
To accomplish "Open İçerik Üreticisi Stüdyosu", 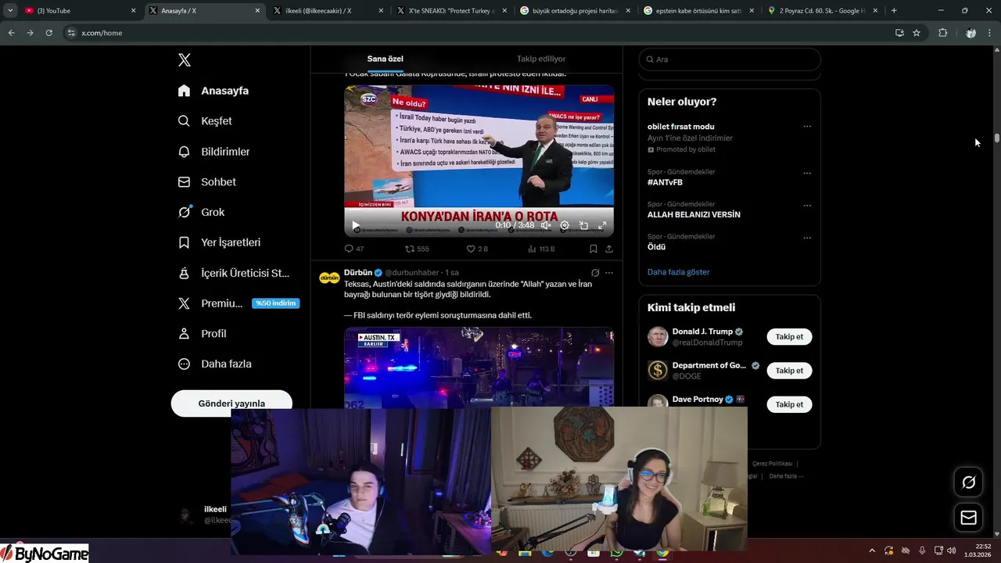I will pos(234,273).
